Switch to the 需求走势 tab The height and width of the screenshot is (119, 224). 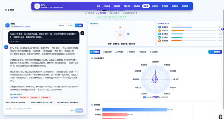[142, 52]
